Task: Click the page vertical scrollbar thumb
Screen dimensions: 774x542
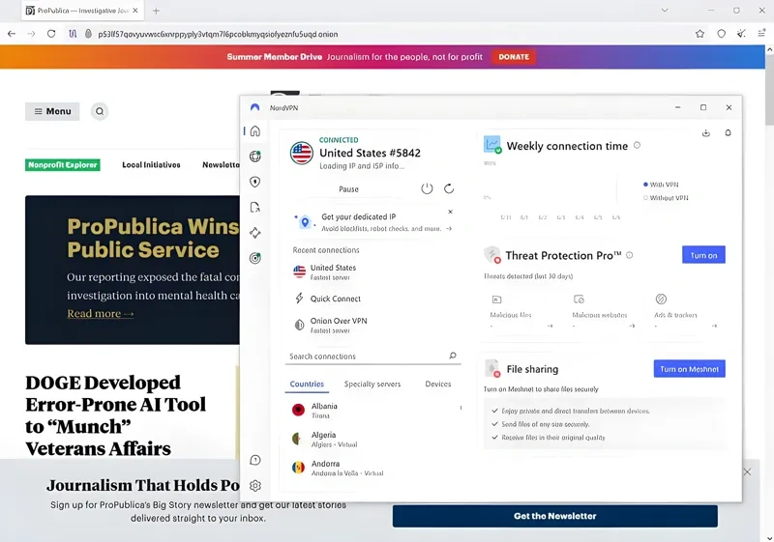Action: point(769,91)
